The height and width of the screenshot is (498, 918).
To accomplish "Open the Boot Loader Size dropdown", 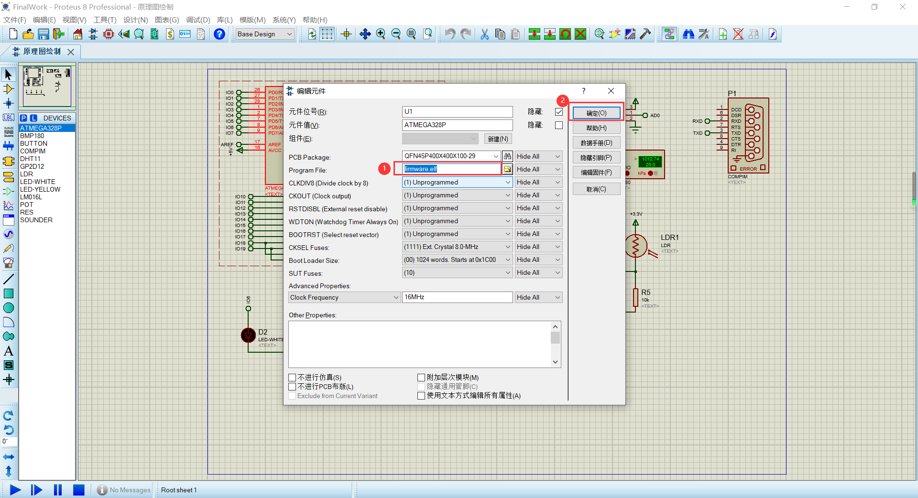I will [458, 260].
